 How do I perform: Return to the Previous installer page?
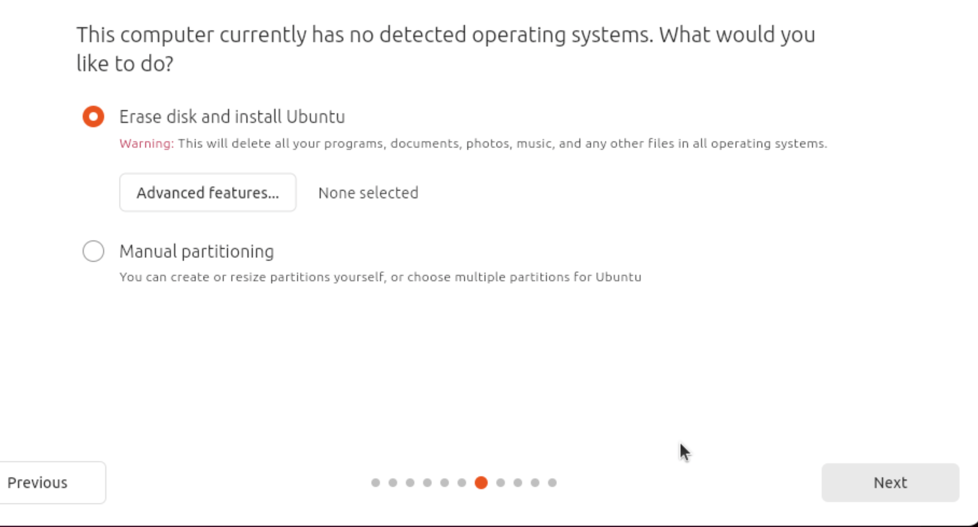53,482
